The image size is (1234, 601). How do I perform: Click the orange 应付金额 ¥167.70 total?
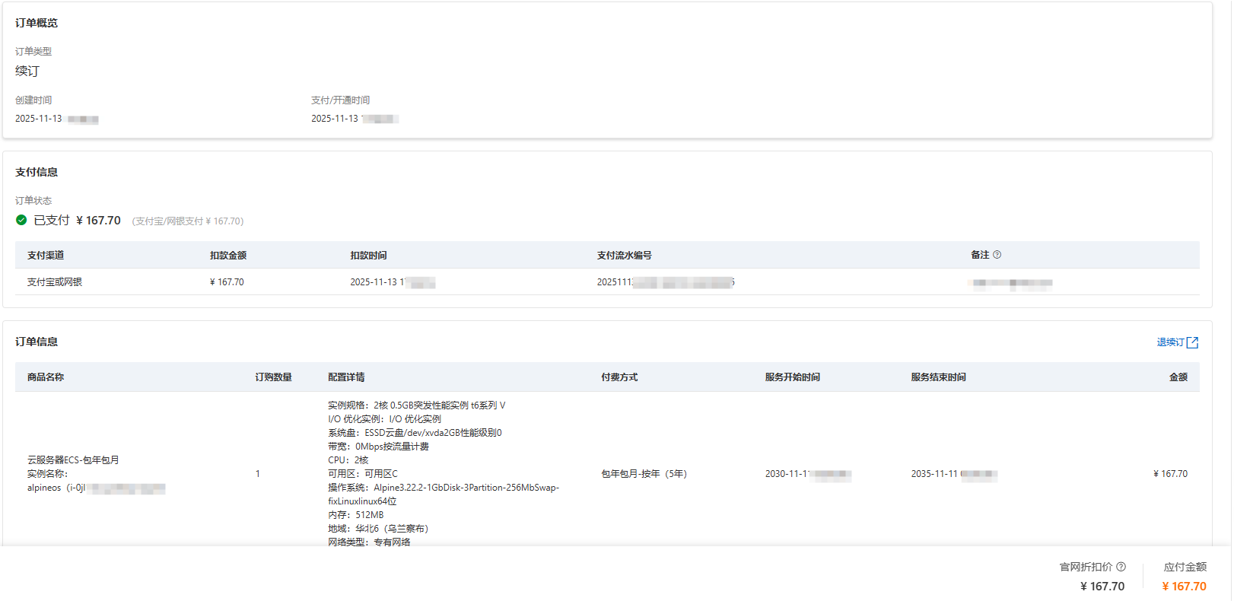click(x=1184, y=587)
